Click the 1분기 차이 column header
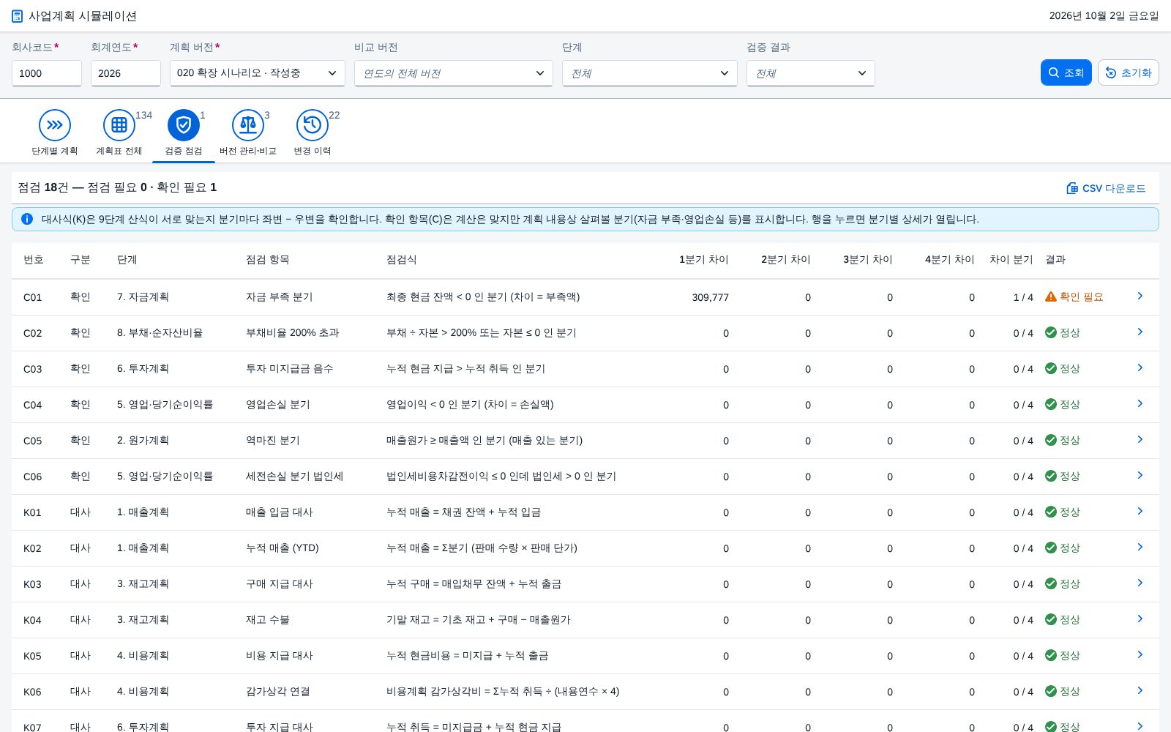The height and width of the screenshot is (732, 1171). pyautogui.click(x=704, y=260)
